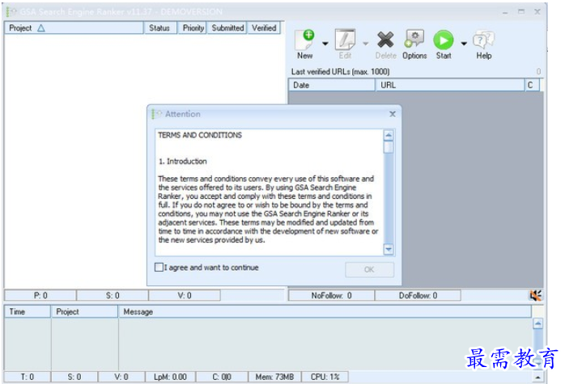Sort by the Verified column header
565x384 pixels.
tap(264, 27)
